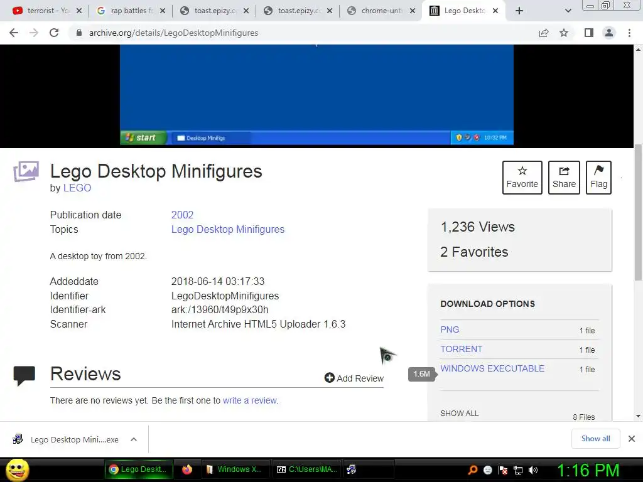
Task: Expand the download item options chevron
Action: pos(134,439)
